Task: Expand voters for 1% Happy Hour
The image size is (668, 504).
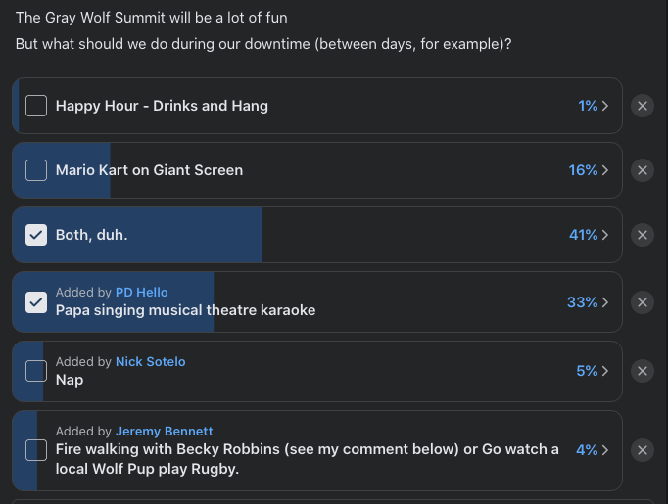Action: [593, 106]
